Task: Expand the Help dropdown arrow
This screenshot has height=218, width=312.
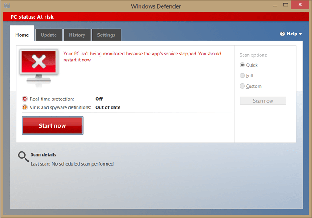Action: click(300, 34)
